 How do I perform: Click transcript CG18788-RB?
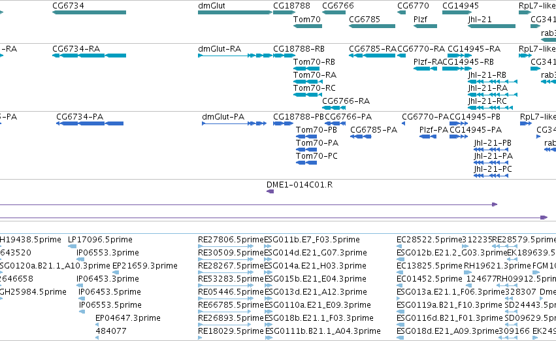299,49
